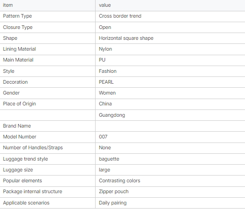Screen dimensions: 245x209
Task: Select the 'Lining Material' label
Action: coord(19,49)
